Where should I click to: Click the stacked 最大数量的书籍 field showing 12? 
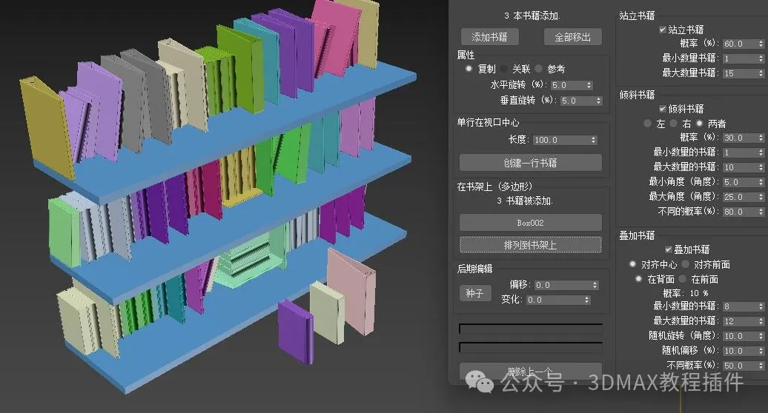pos(740,321)
